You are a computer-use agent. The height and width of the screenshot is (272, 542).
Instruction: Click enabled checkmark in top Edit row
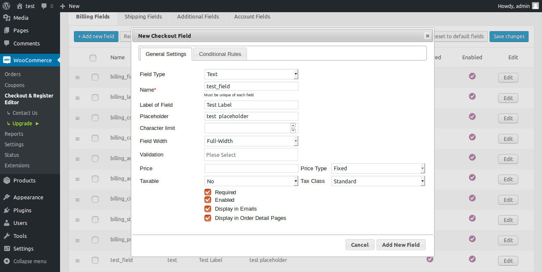coord(472,76)
